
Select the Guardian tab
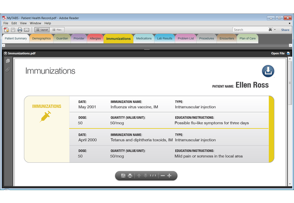(x=62, y=38)
